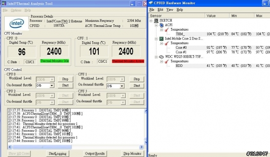The image size is (270, 157).
Task: Collapse the ACPI node in sensor tree
Action: click(156, 25)
